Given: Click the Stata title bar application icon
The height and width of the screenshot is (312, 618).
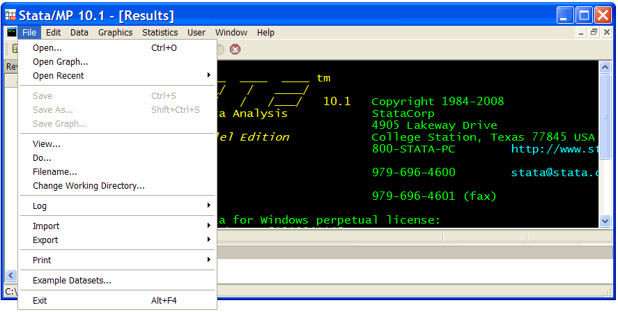Looking at the screenshot, I should pyautogui.click(x=10, y=15).
